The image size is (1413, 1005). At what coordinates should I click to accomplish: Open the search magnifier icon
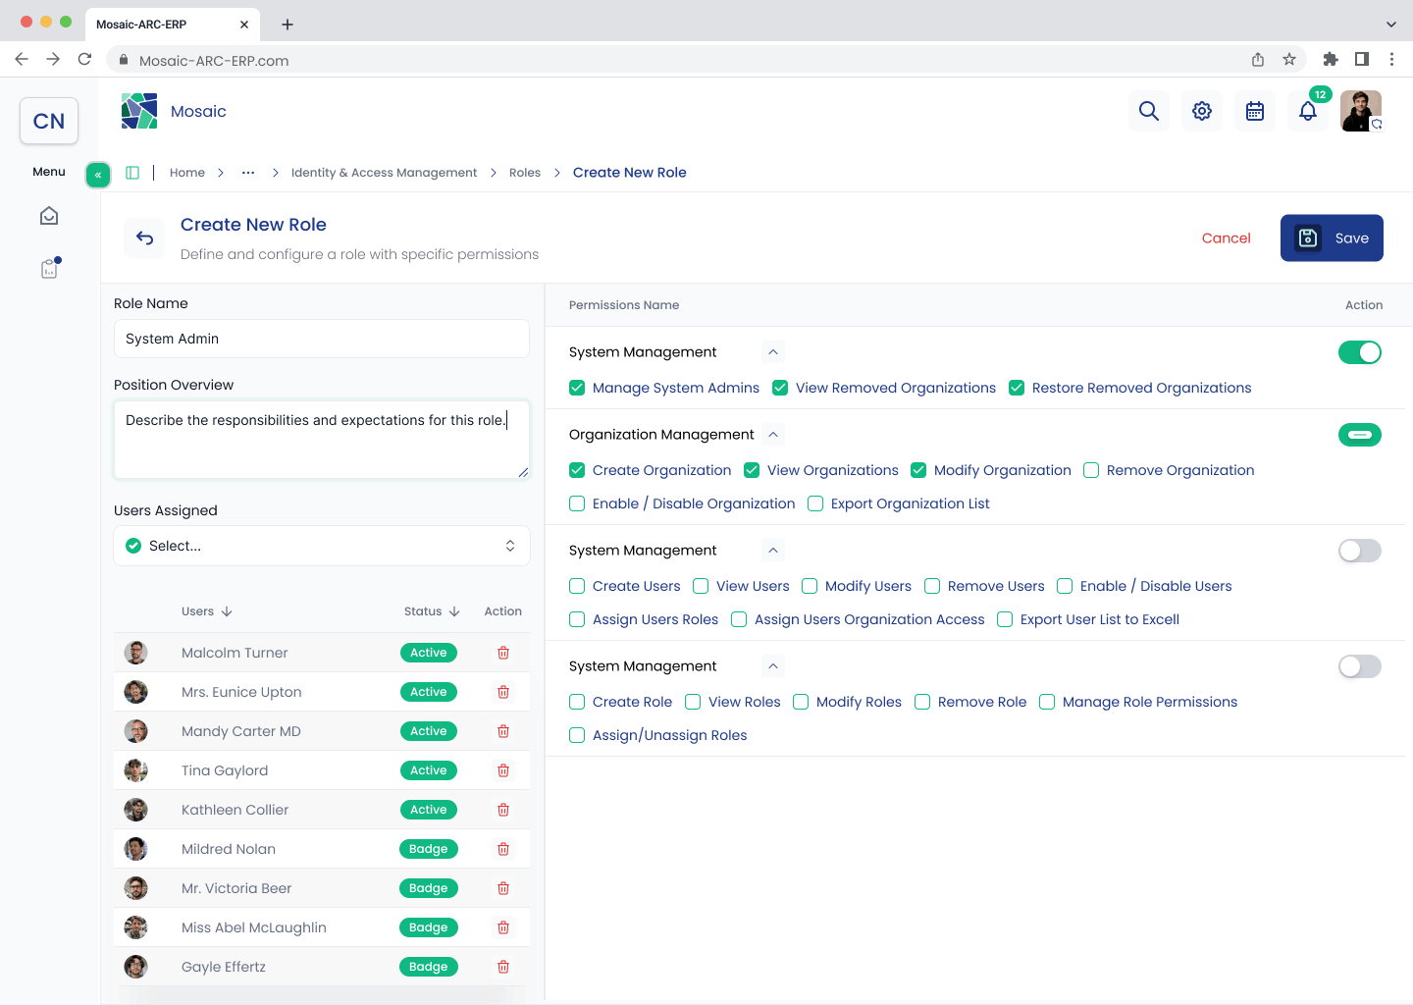click(1149, 111)
